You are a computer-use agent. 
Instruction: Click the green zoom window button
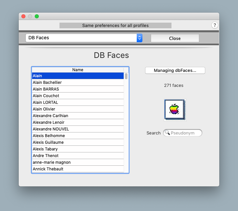pos(37,16)
